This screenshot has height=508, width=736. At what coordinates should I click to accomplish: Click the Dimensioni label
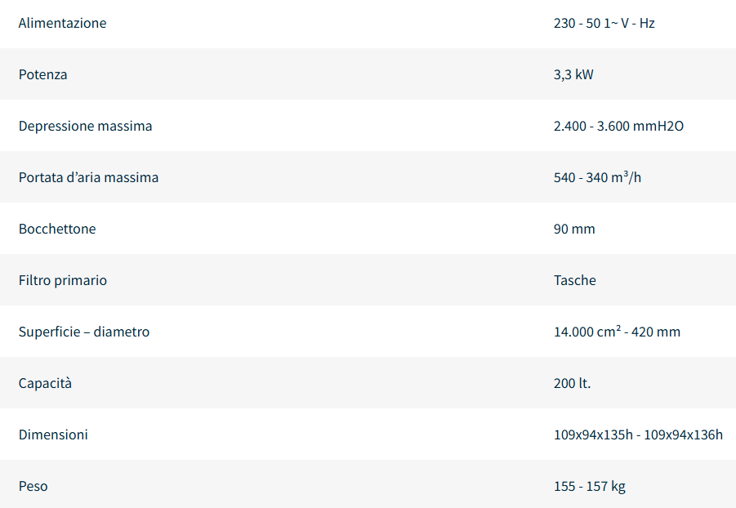point(53,434)
